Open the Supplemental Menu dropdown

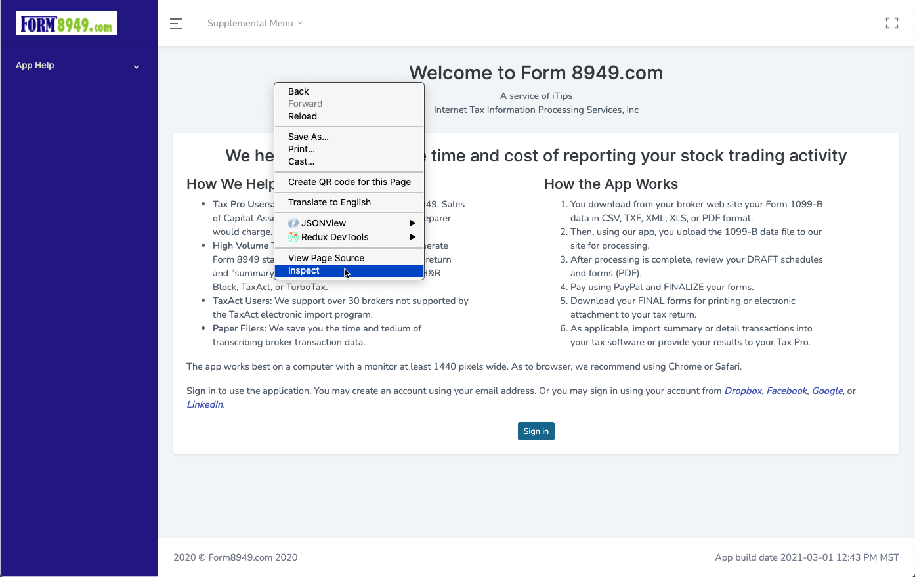tap(255, 23)
